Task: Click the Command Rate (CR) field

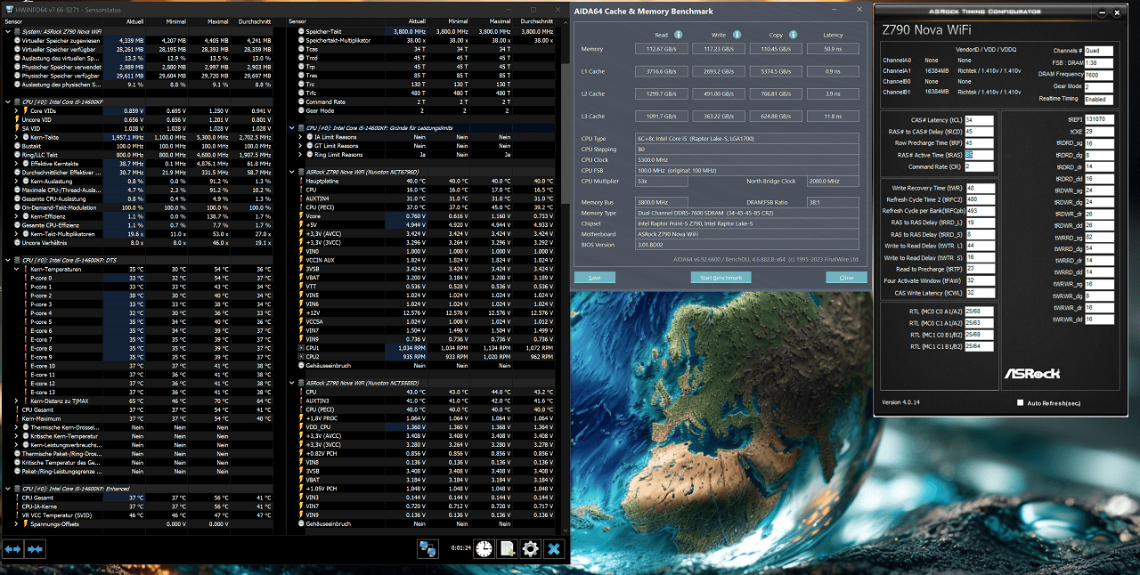Action: [x=979, y=166]
